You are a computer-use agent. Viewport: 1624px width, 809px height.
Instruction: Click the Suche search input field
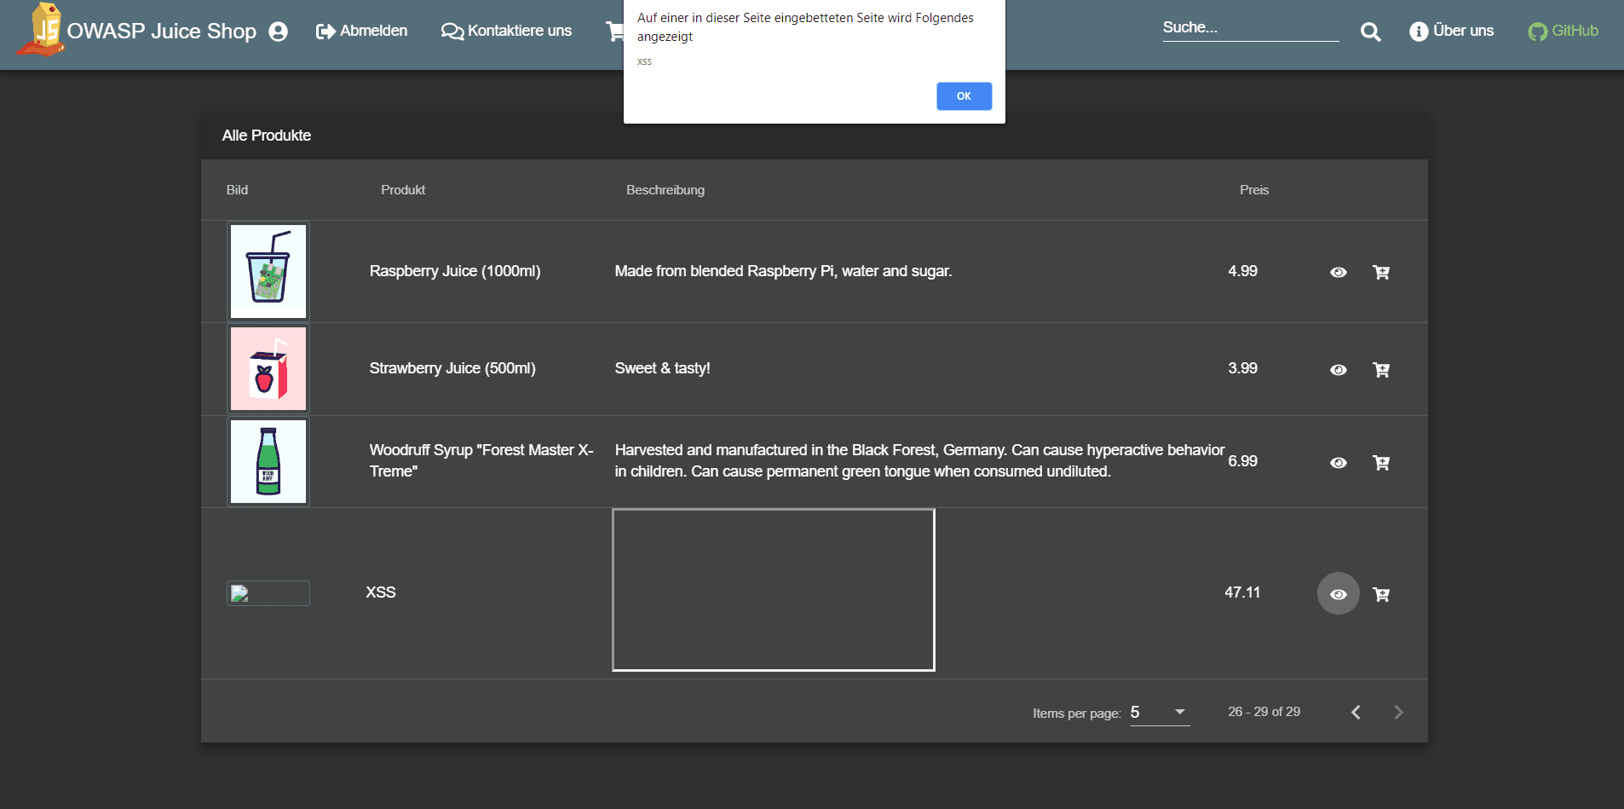[x=1250, y=28]
